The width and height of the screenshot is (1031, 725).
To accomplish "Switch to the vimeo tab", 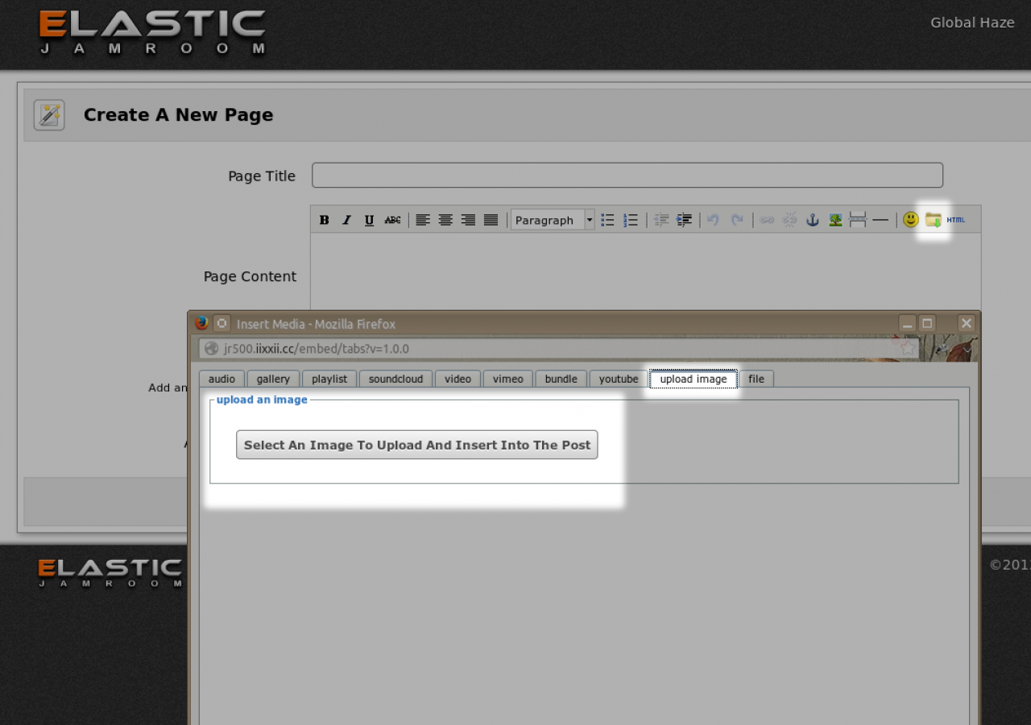I will pos(508,379).
